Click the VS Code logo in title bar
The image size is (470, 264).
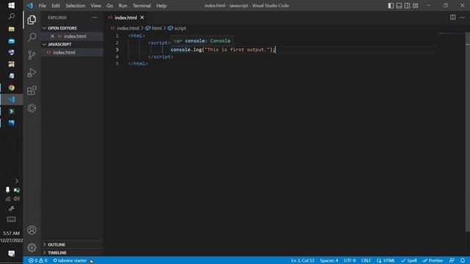pyautogui.click(x=30, y=5)
